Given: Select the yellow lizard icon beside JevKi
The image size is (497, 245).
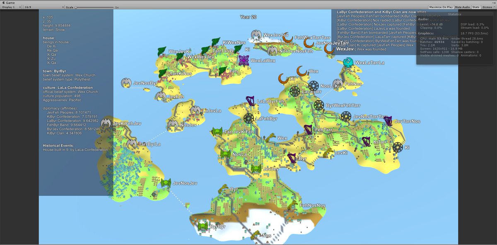Looking at the screenshot, I should tap(328, 153).
